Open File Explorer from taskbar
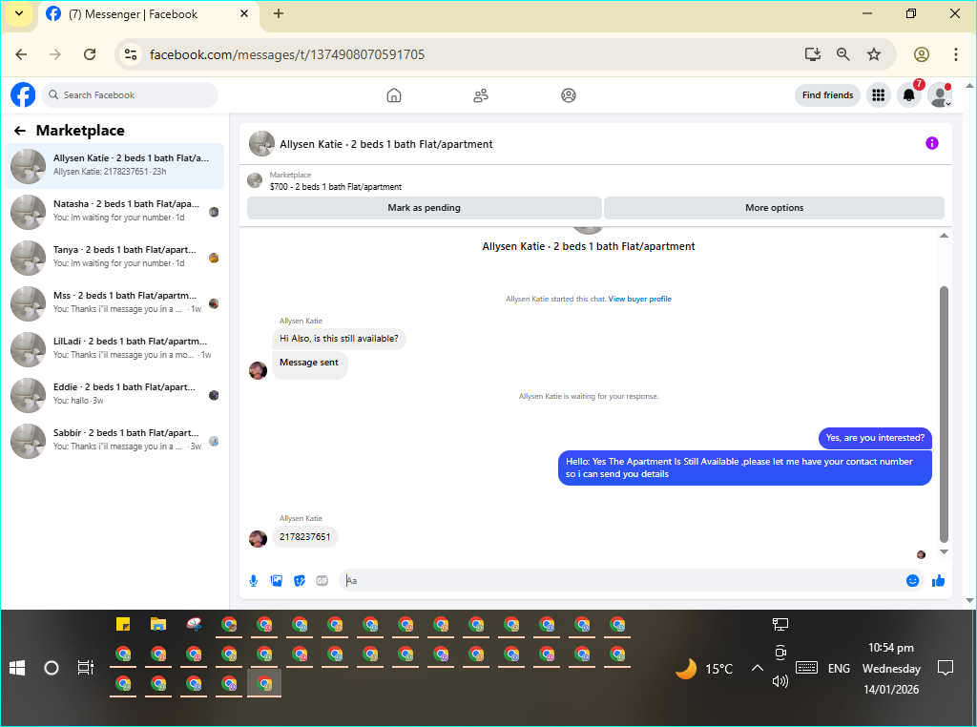The width and height of the screenshot is (977, 727). tap(158, 624)
